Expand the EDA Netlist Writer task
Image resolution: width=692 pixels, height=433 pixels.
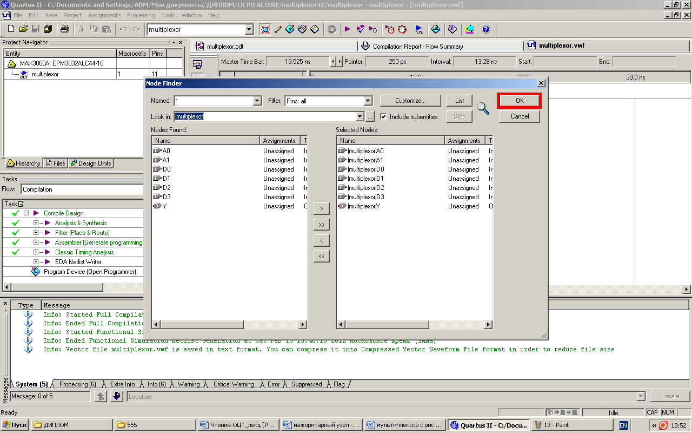point(36,262)
